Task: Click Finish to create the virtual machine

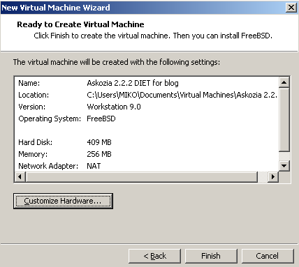Action: [x=211, y=256]
